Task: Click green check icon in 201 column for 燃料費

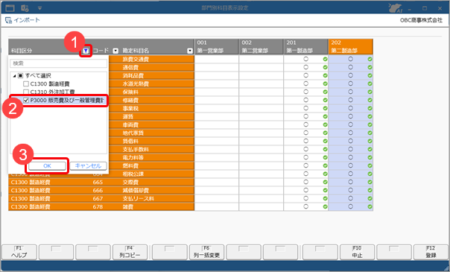Action: tap(325, 165)
